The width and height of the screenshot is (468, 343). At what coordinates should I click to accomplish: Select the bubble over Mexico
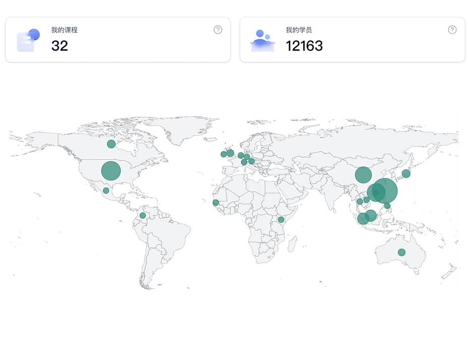coord(106,191)
